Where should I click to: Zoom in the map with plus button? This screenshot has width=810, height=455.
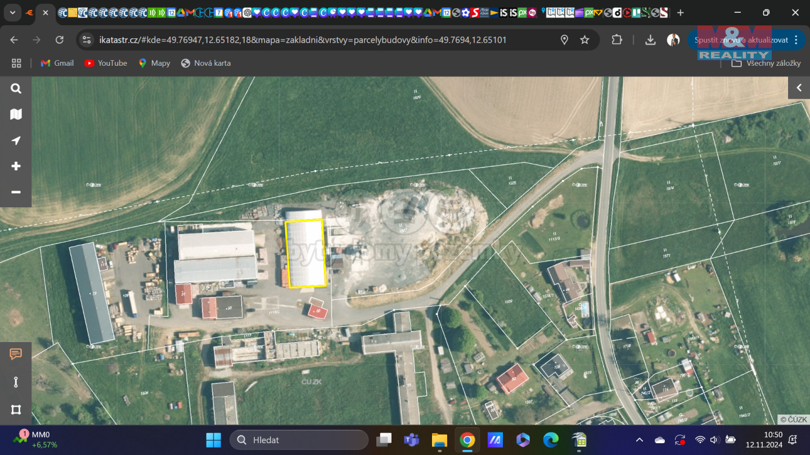point(16,166)
